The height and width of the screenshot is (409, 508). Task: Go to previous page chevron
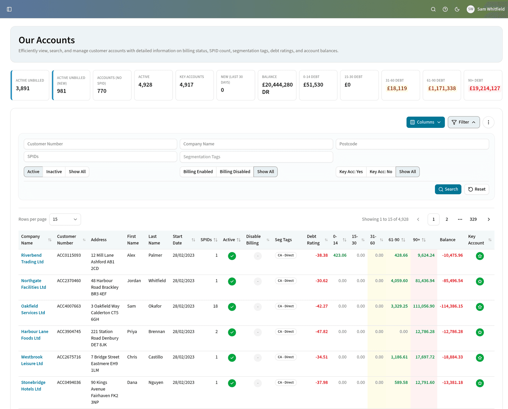[418, 219]
